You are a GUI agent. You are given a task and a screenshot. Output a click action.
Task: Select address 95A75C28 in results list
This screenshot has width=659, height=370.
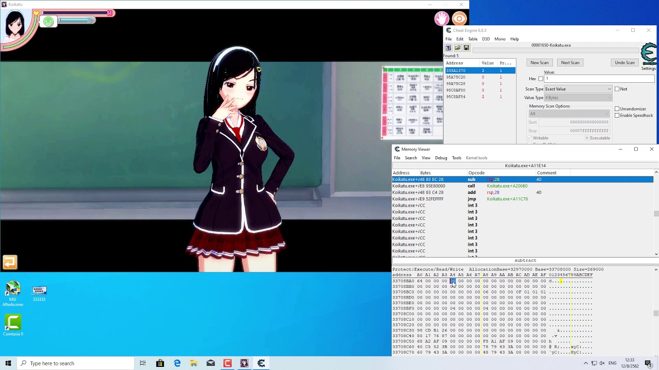pos(479,84)
